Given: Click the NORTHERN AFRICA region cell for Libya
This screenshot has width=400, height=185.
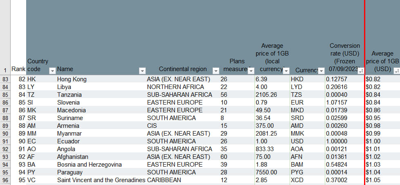Looking at the screenshot, I should click(x=175, y=87).
